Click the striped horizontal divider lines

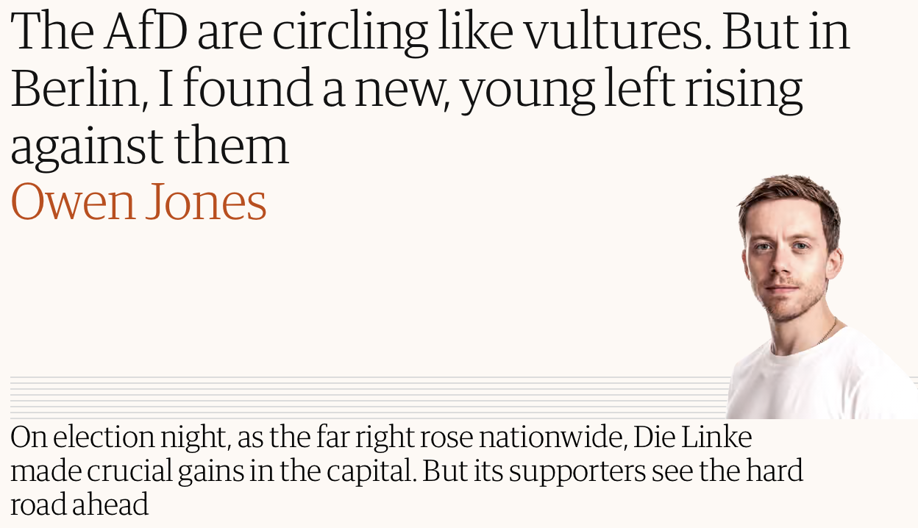[368, 396]
